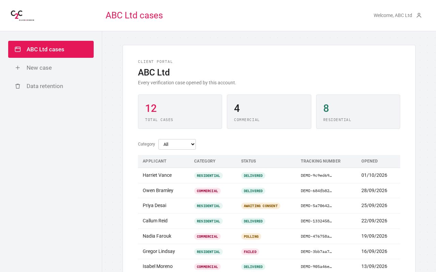Screen dimensions: 436x272
Task: Click the plus icon for New case
Action: click(x=18, y=68)
